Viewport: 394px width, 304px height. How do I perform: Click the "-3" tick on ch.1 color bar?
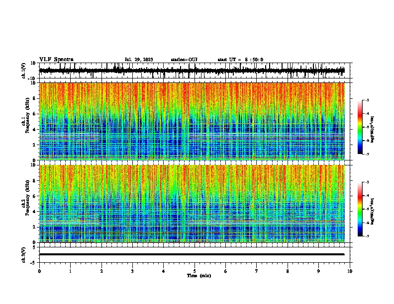[x=367, y=100]
